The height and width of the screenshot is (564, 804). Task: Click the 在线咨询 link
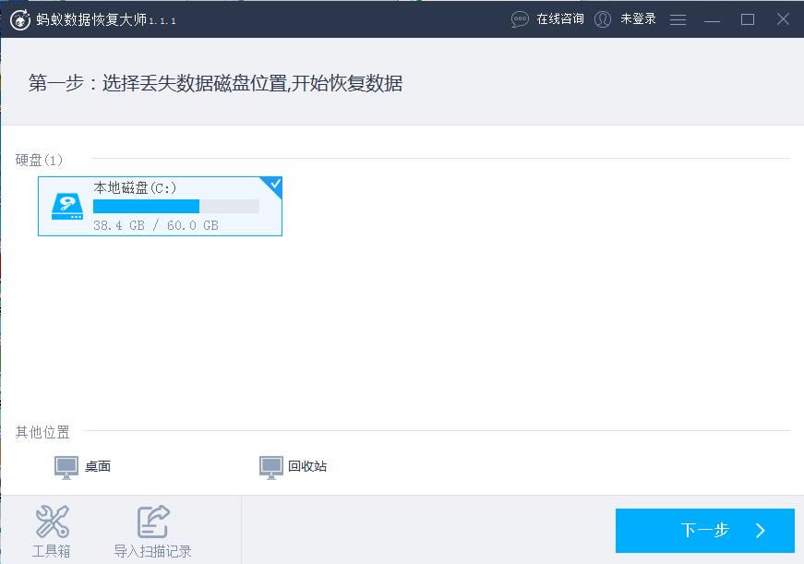[x=560, y=19]
